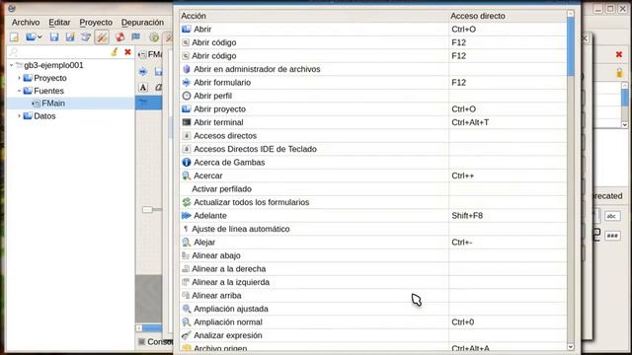Select the Abrir formulario action
Screen dimensions: 632x355
373,82
